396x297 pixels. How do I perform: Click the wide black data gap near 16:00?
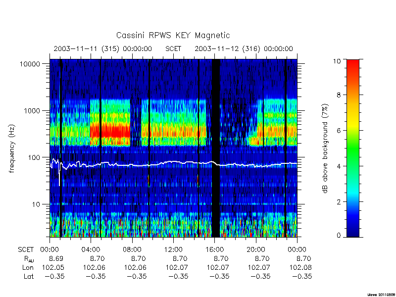click(215, 148)
